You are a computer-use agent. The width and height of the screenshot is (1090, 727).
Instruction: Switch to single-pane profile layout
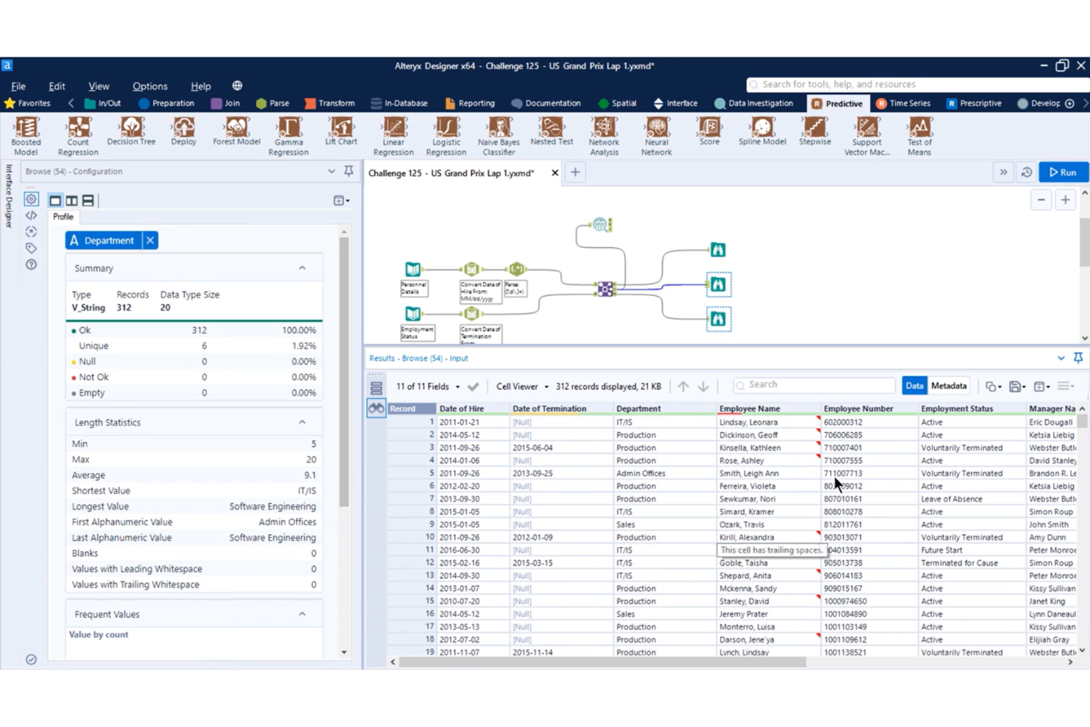55,200
